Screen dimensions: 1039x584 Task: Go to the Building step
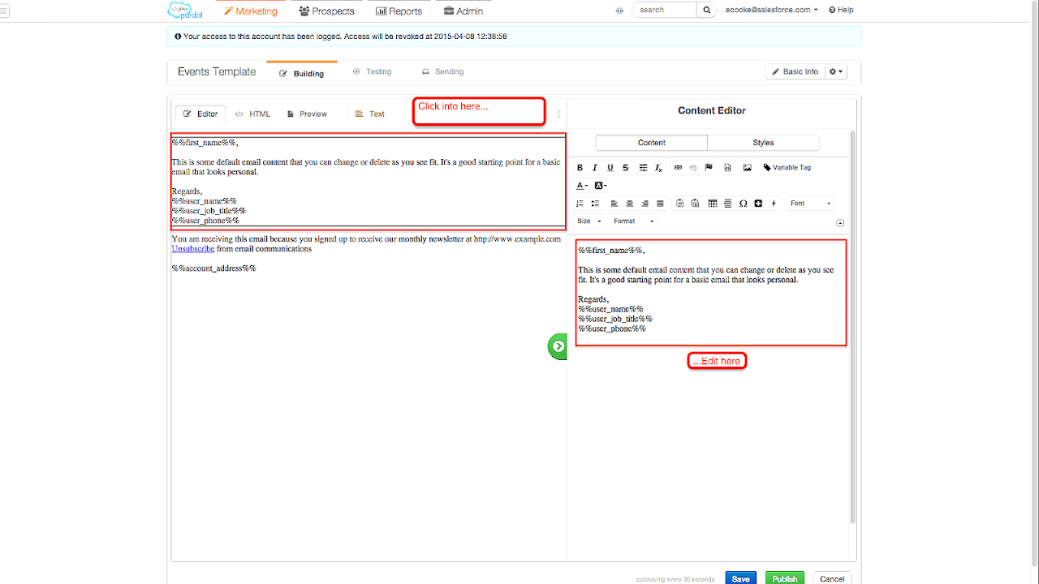click(x=301, y=73)
